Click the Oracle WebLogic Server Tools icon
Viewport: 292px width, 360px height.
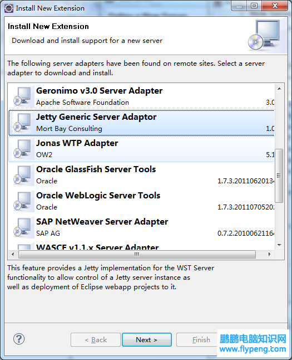22,201
